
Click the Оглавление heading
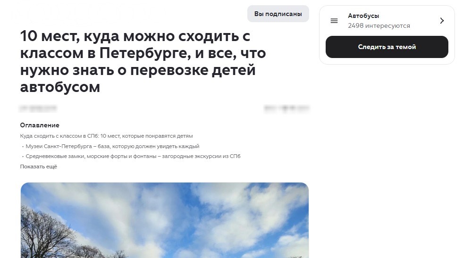[40, 125]
